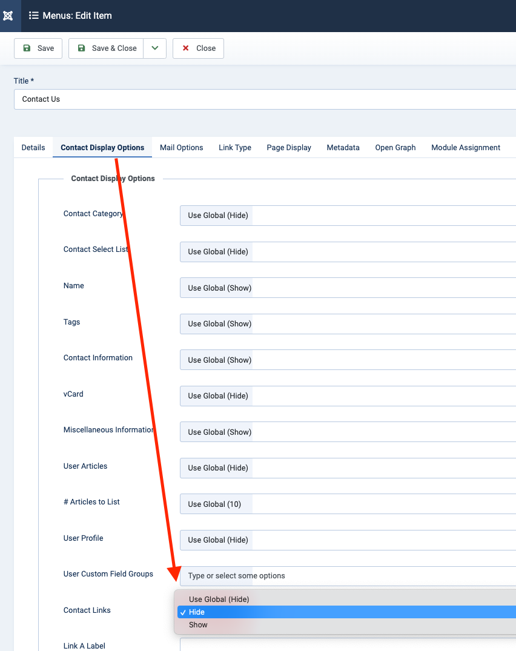Open the # Articles to List dropdown
Image resolution: width=516 pixels, height=651 pixels.
pos(348,504)
